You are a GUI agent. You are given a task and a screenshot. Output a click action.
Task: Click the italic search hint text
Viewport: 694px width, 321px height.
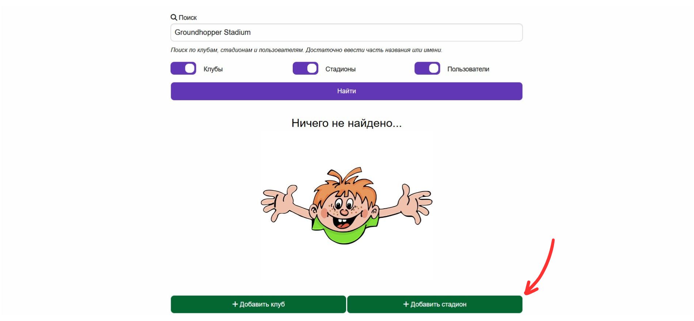pyautogui.click(x=306, y=50)
